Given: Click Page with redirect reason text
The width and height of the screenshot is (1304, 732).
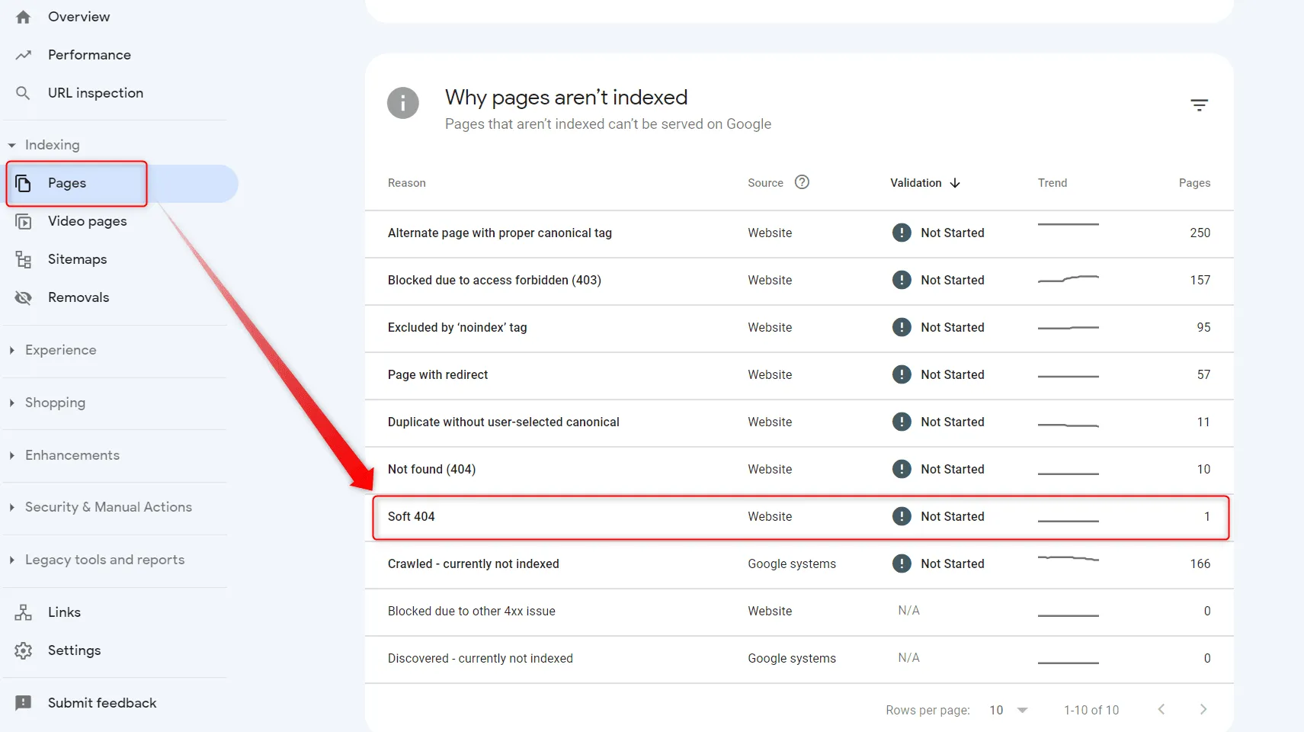Looking at the screenshot, I should (437, 375).
